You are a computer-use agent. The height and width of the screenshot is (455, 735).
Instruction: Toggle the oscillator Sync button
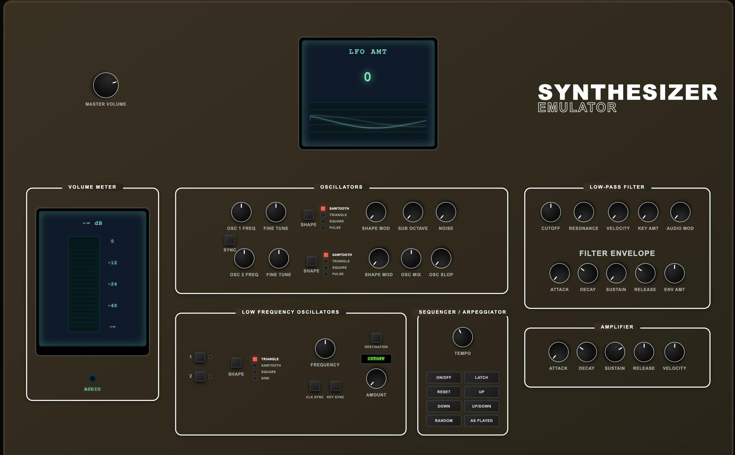point(230,240)
